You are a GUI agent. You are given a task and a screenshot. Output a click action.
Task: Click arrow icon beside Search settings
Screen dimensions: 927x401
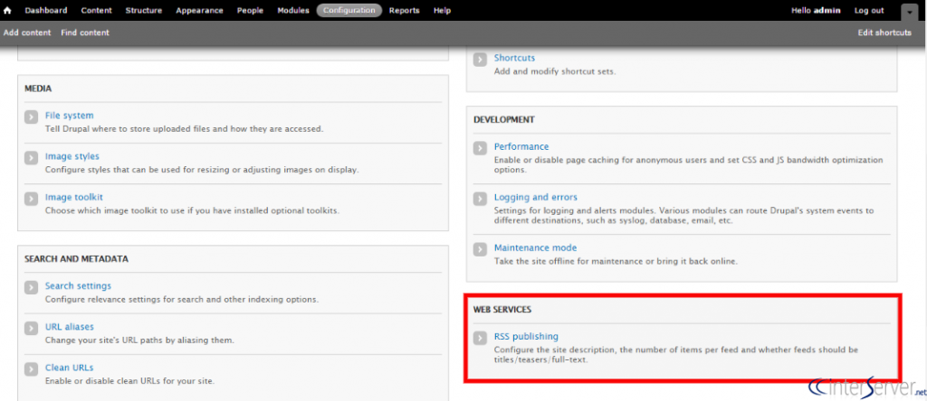coord(32,287)
